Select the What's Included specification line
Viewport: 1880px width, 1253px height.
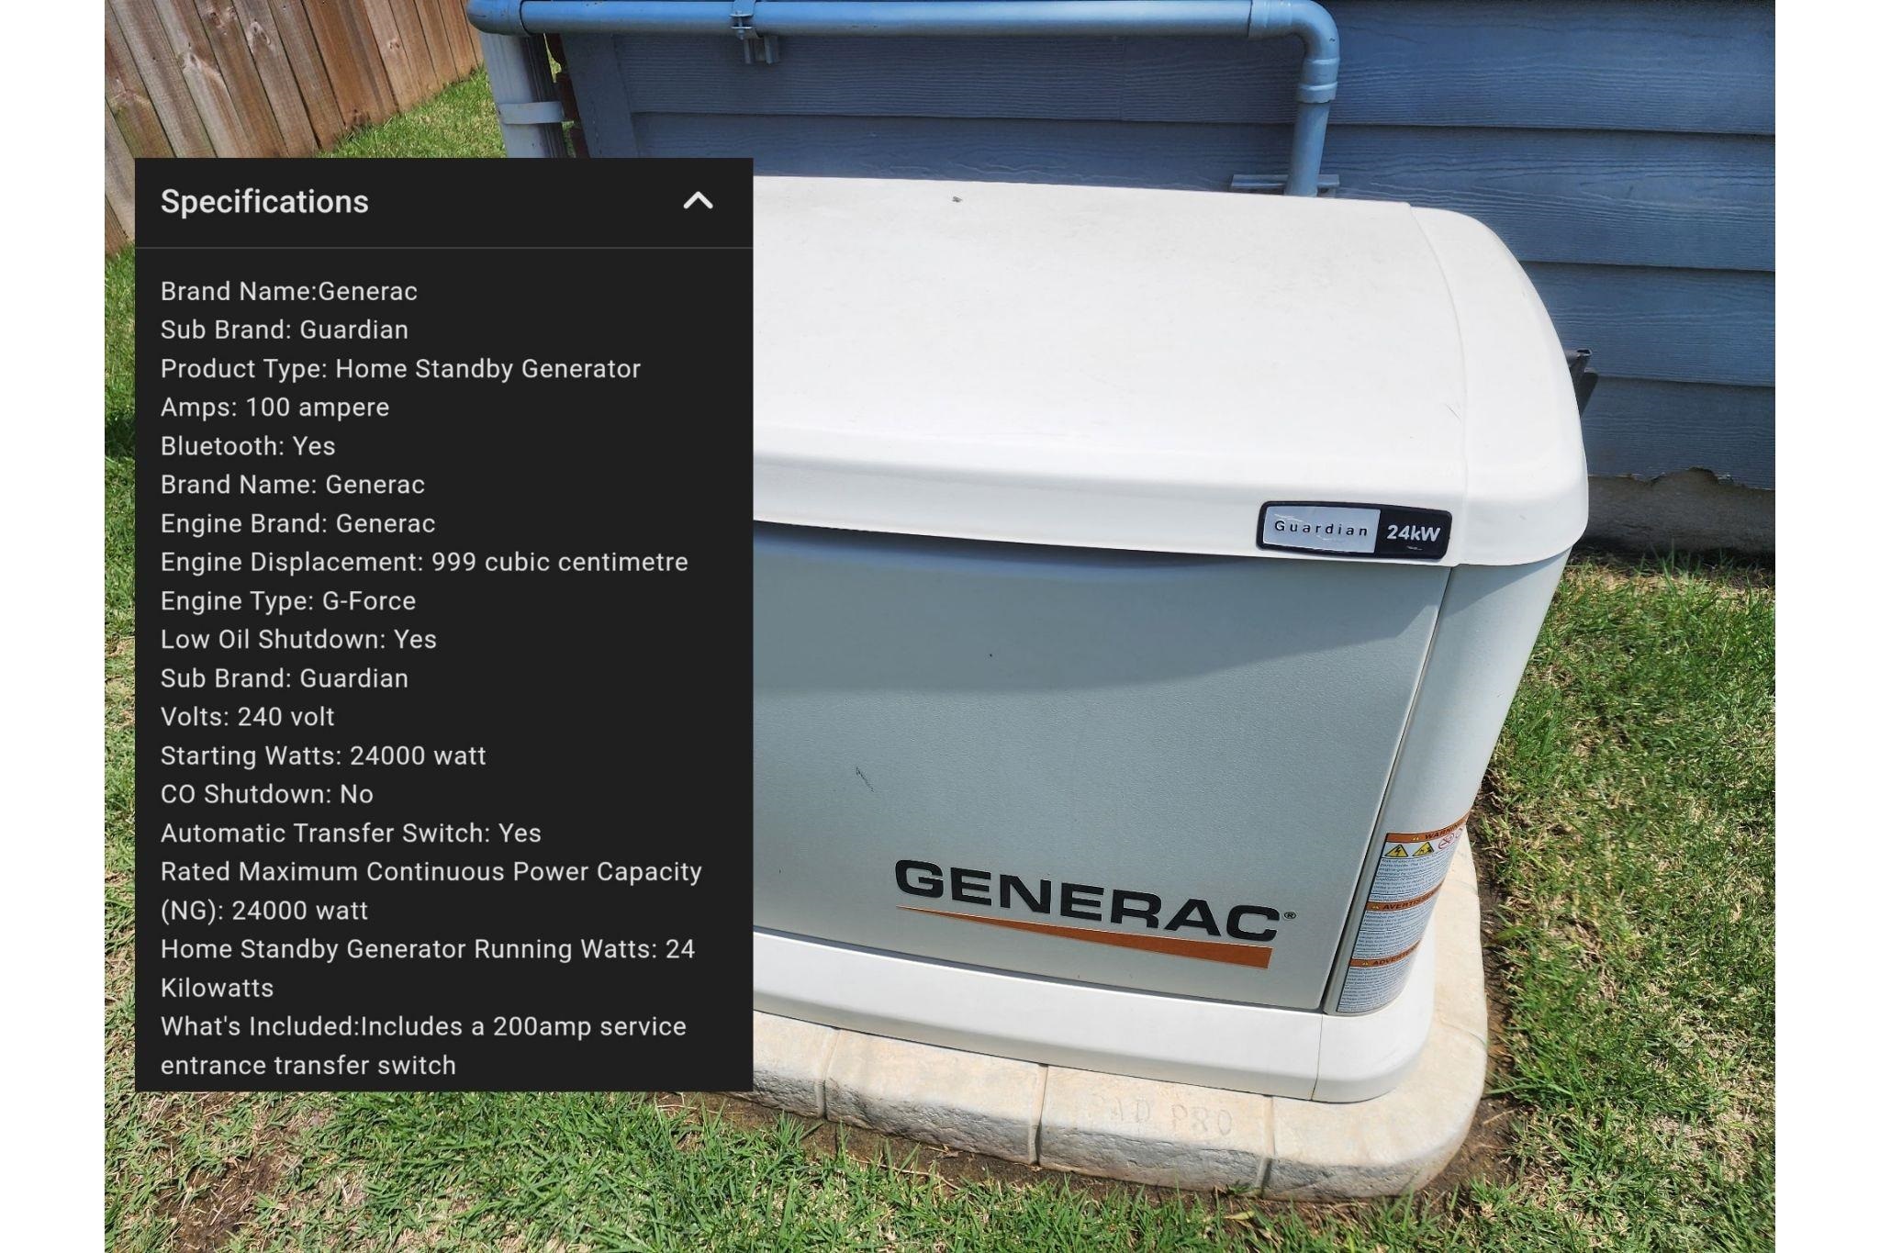pyautogui.click(x=423, y=1046)
